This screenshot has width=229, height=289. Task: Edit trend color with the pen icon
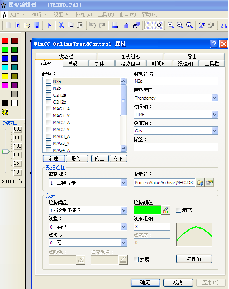click(x=165, y=210)
